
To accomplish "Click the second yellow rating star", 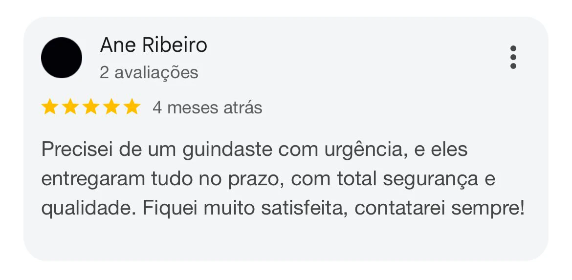I will [70, 107].
